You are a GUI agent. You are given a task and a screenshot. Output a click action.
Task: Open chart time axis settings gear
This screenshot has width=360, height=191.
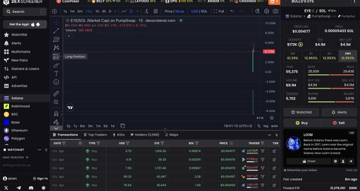(272, 118)
